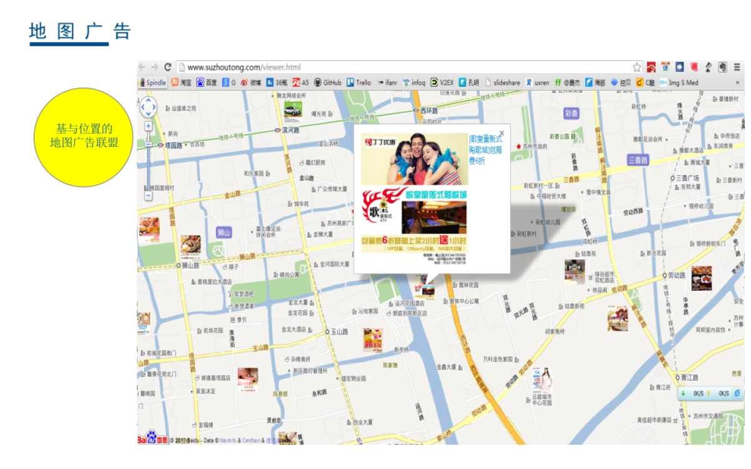Viewport: 751px width, 469px height.
Task: Click the KTV 包厢费6折 ad link text
Action: coord(486,150)
